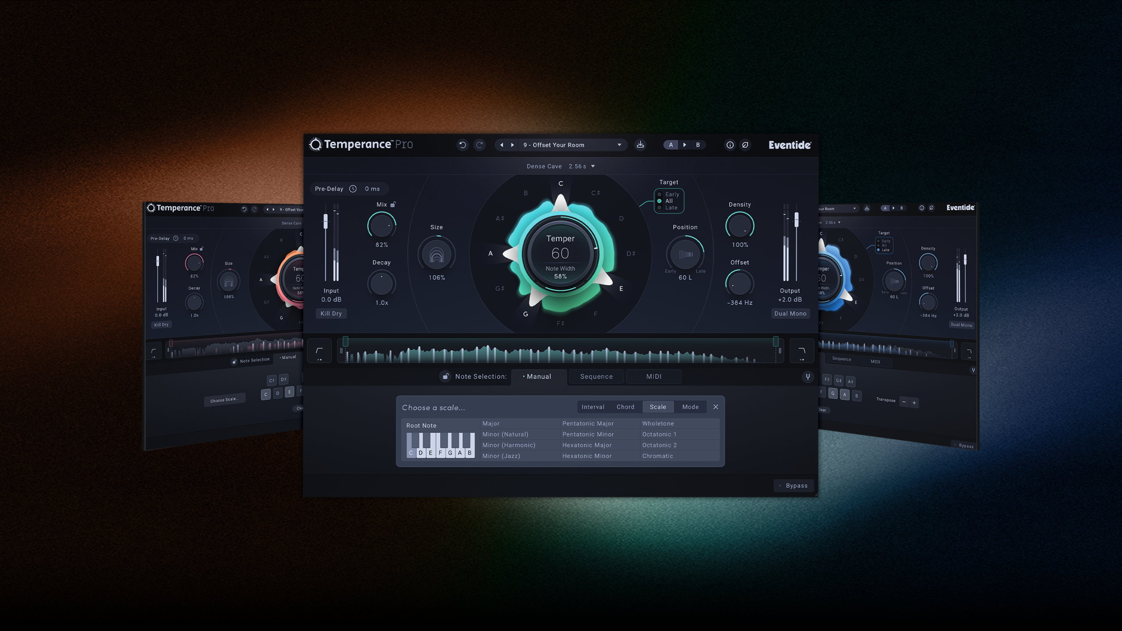Expand the Dense Cave reverb dropdown

coord(561,166)
